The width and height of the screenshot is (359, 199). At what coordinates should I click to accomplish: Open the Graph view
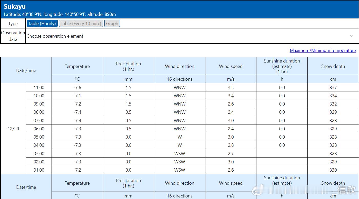click(x=112, y=24)
